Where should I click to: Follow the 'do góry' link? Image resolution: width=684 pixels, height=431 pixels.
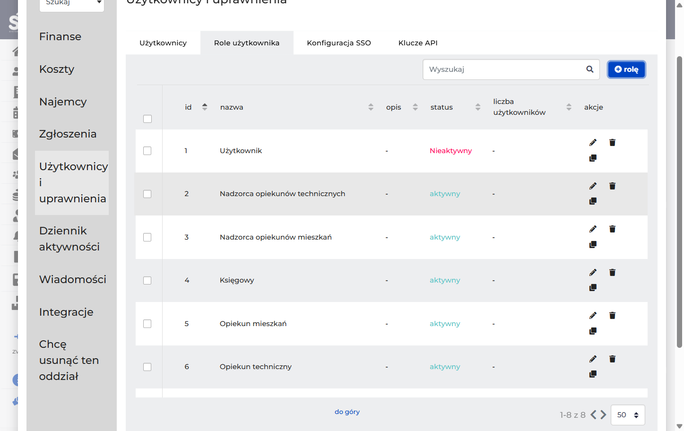(347, 412)
